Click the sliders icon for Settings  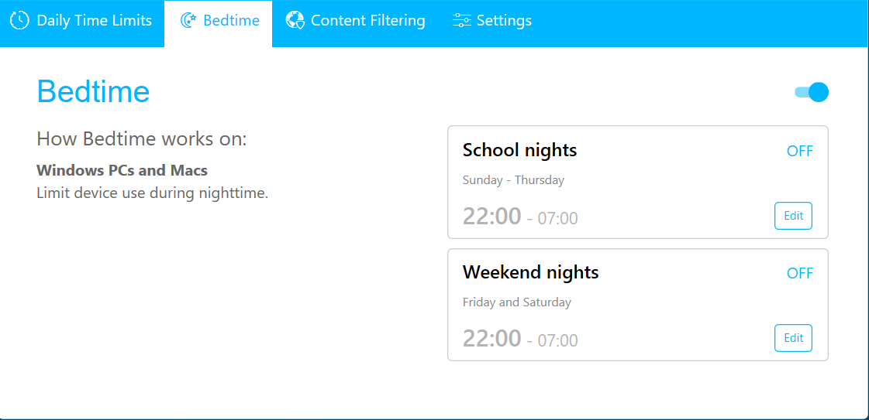(461, 21)
